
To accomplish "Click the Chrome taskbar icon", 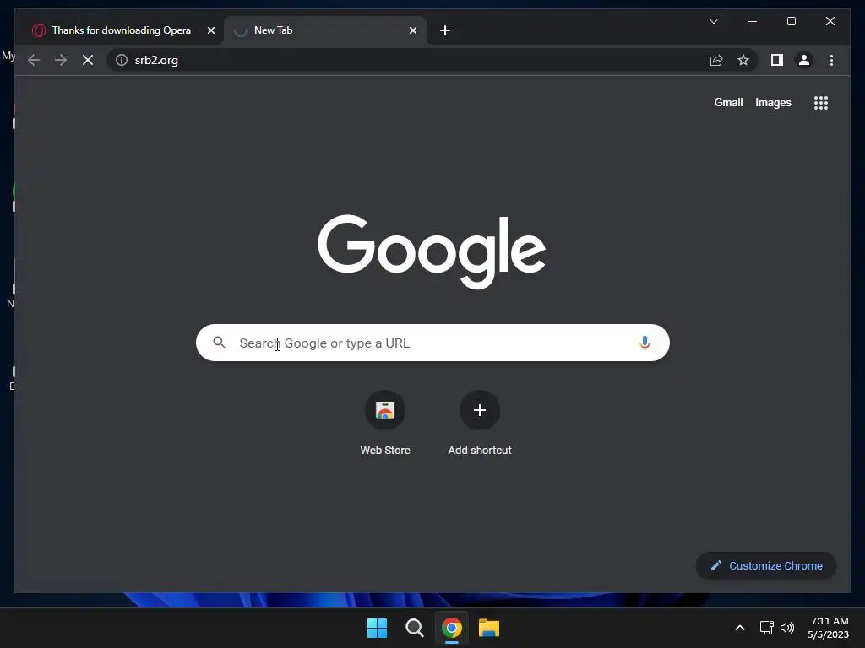I will (x=451, y=628).
